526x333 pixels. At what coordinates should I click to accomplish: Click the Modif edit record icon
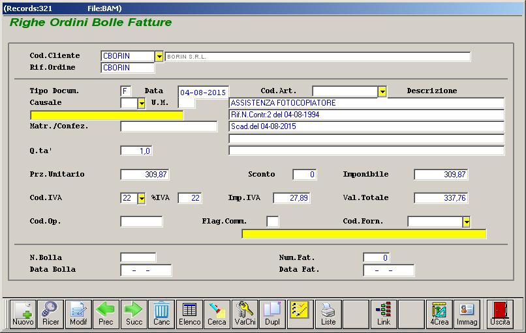[78, 314]
